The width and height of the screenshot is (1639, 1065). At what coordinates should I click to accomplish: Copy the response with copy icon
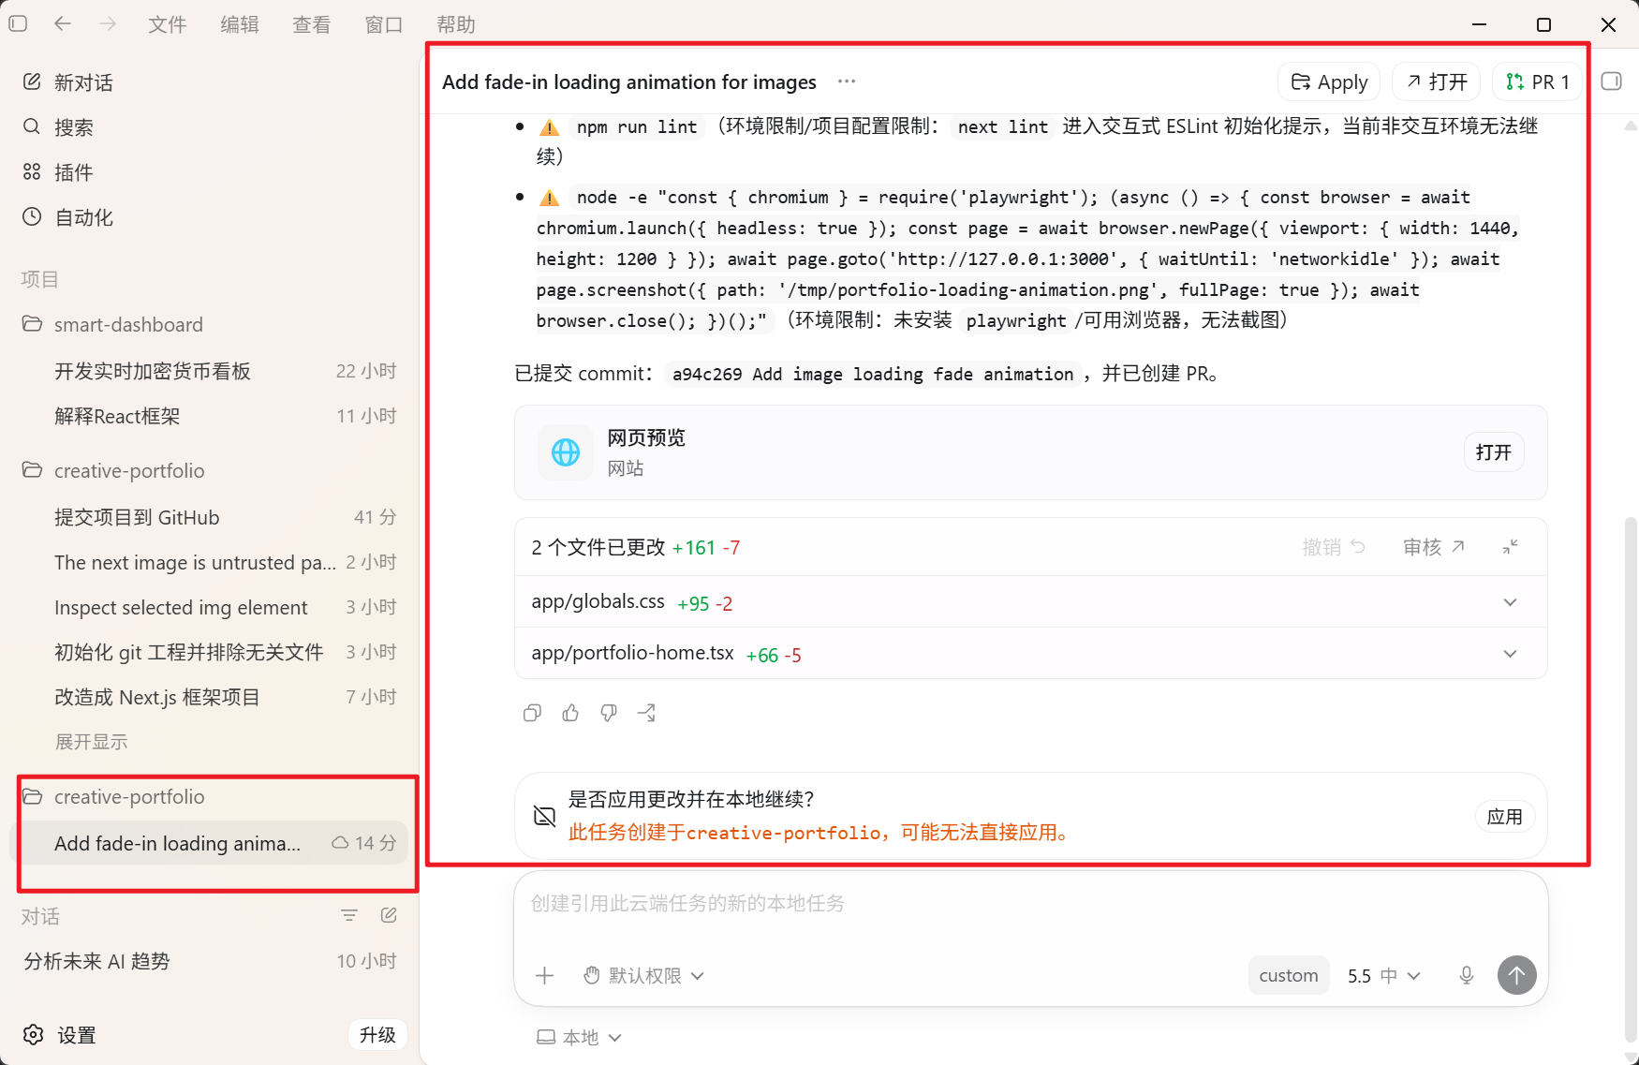532,714
